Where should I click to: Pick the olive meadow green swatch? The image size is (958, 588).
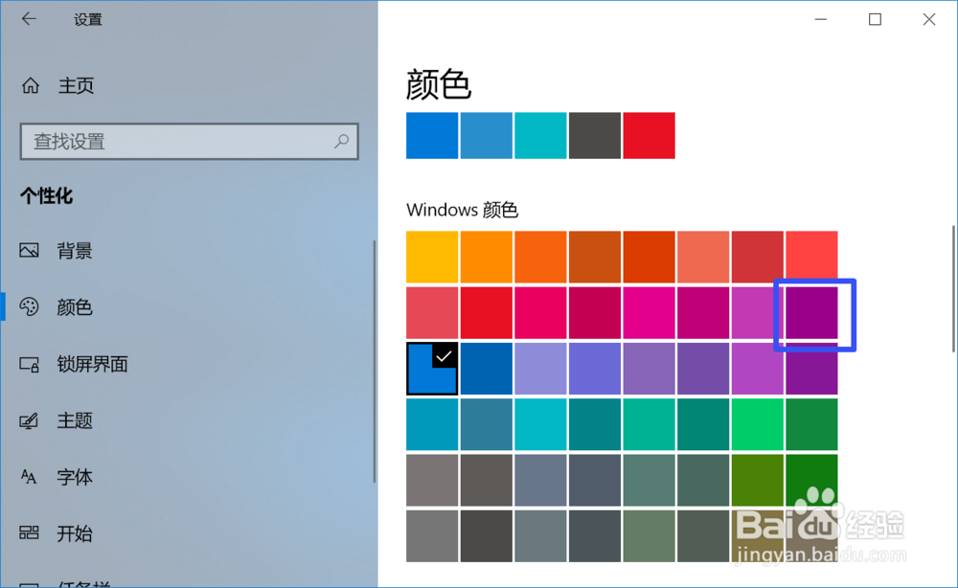point(758,481)
